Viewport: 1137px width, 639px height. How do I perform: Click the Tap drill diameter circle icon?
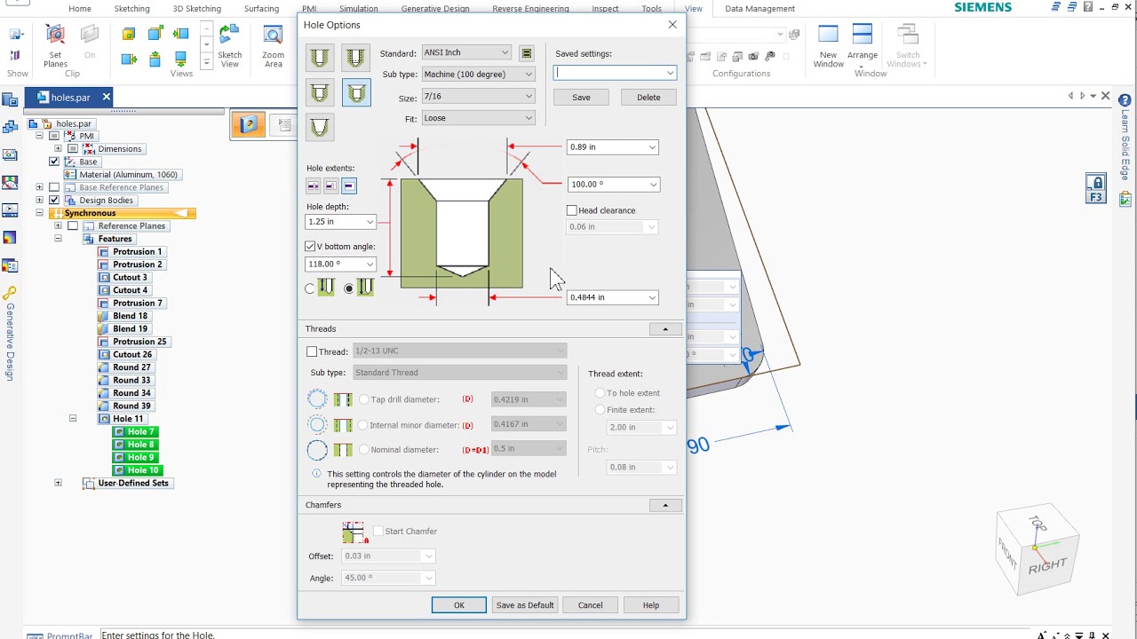[x=317, y=399]
